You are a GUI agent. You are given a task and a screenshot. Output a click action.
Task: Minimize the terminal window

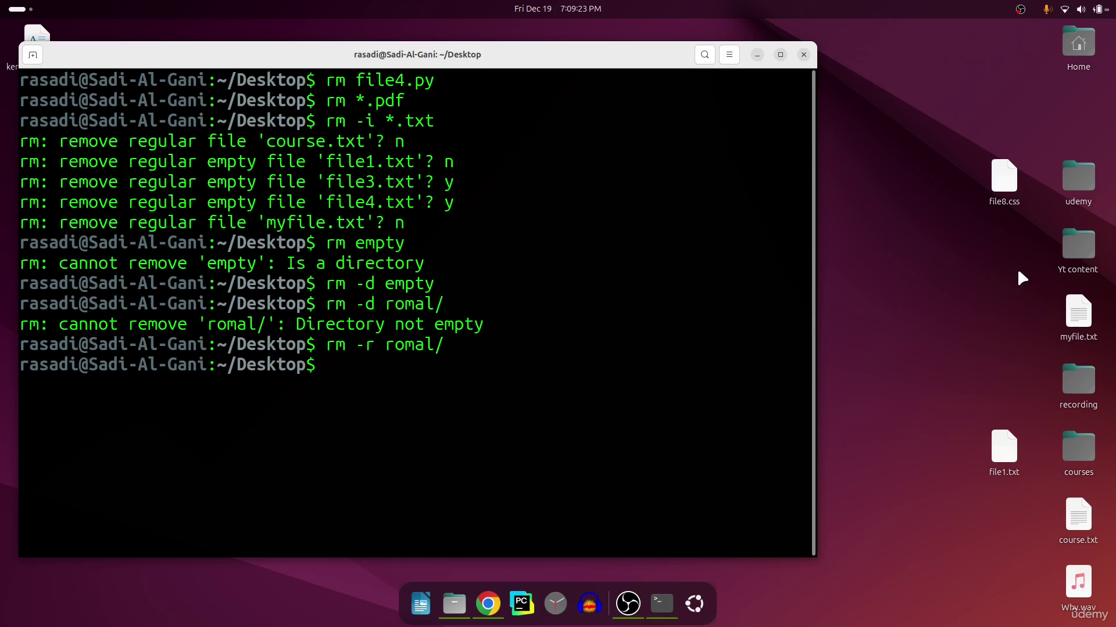point(757,55)
